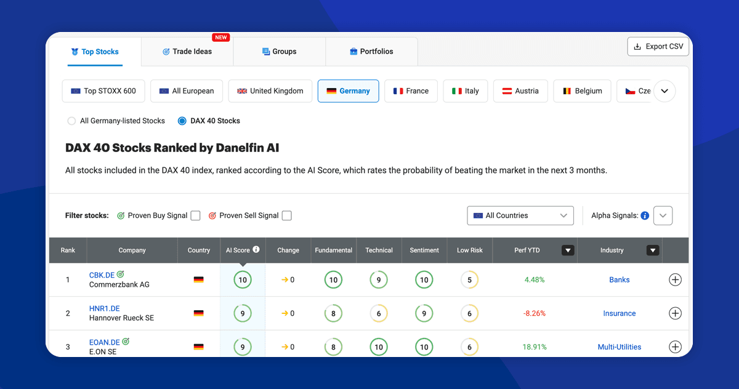
Task: Click Commerzbank Low Risk score circle
Action: [x=469, y=280]
